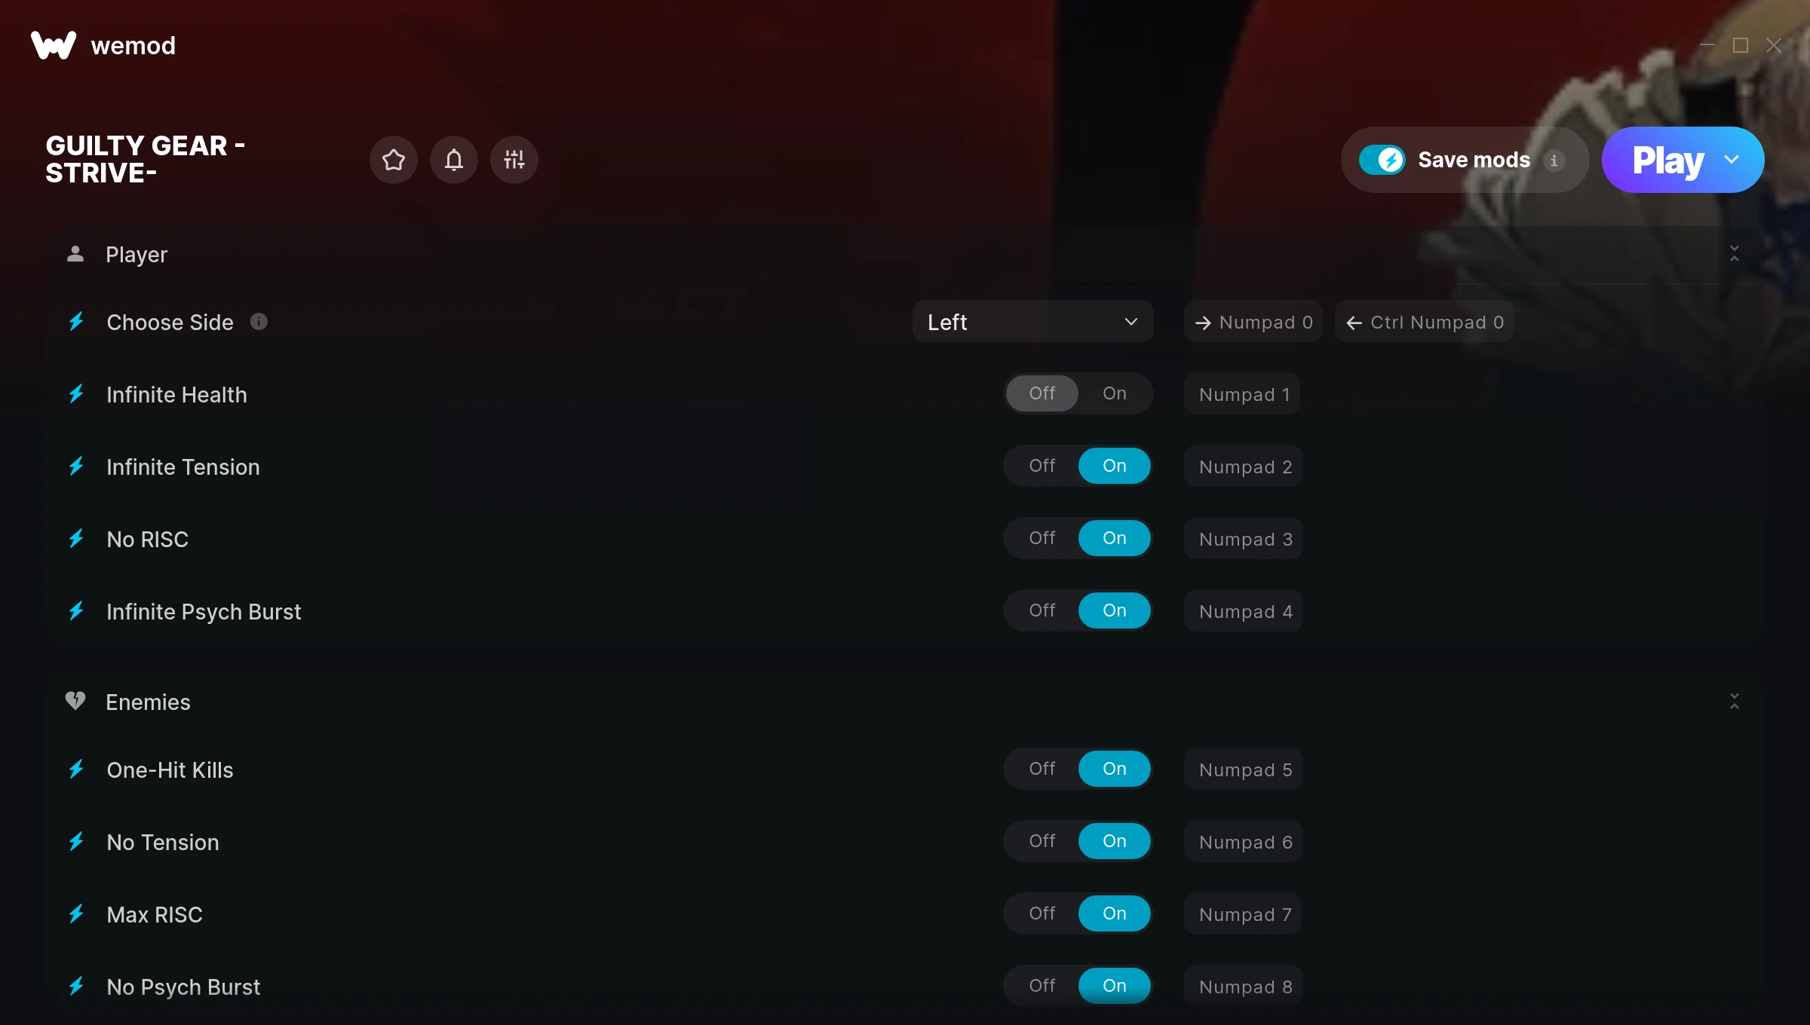Turn Off Infinite Tension
Viewport: 1810px width, 1025px height.
pyautogui.click(x=1042, y=466)
